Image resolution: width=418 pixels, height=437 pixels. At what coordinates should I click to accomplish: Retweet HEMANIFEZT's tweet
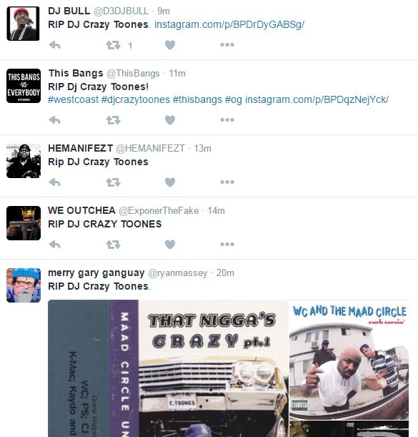(113, 182)
